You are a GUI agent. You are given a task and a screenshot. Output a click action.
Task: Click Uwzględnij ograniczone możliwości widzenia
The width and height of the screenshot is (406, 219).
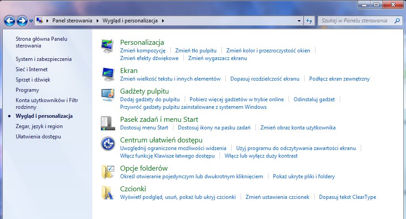click(x=173, y=148)
